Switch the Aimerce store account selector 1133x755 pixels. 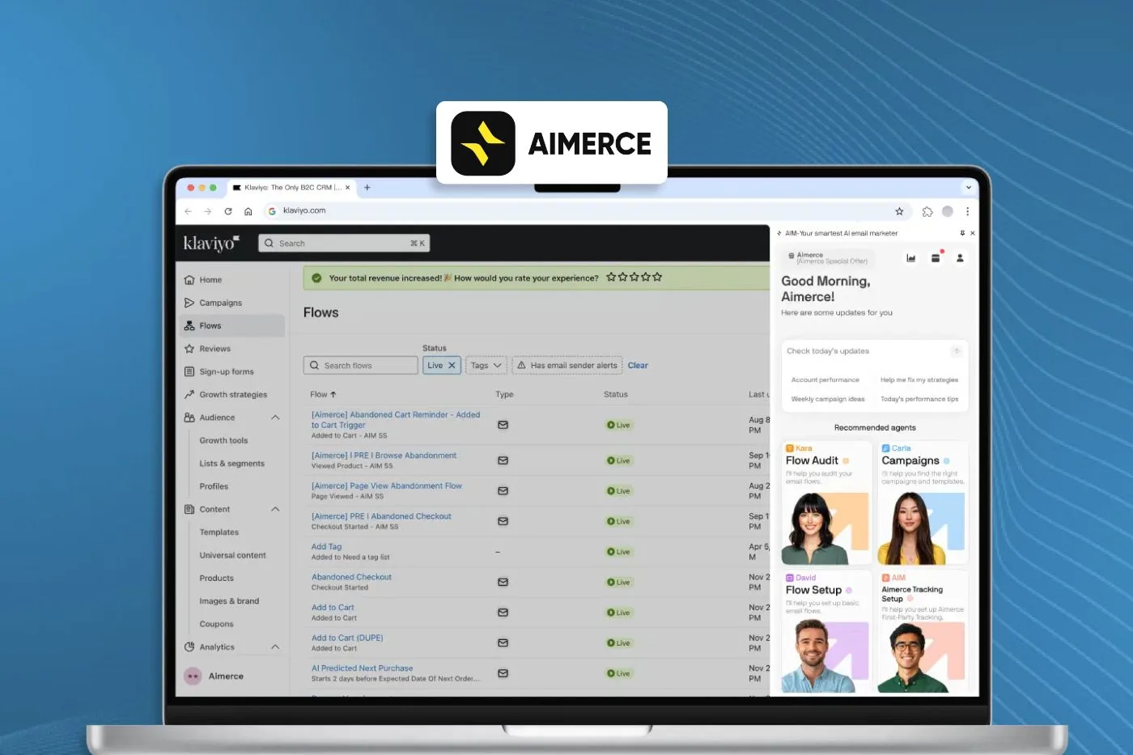(x=827, y=258)
